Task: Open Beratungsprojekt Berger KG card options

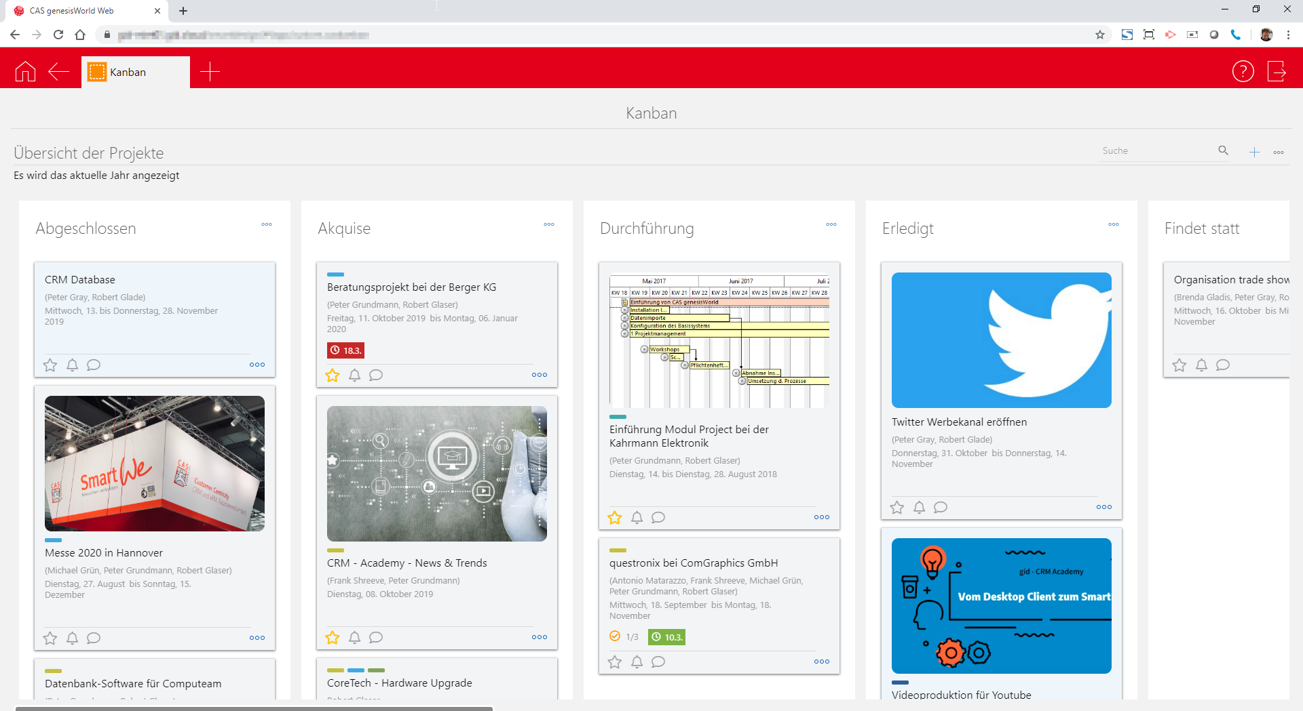Action: [540, 375]
